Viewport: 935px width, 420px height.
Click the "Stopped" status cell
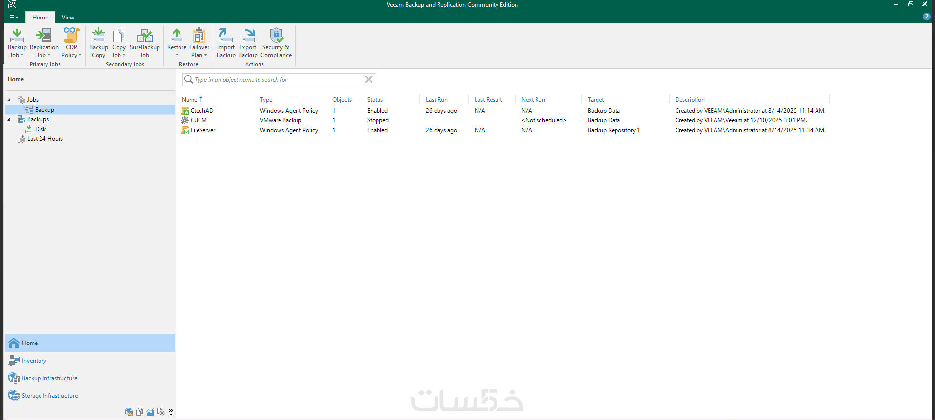coord(378,120)
